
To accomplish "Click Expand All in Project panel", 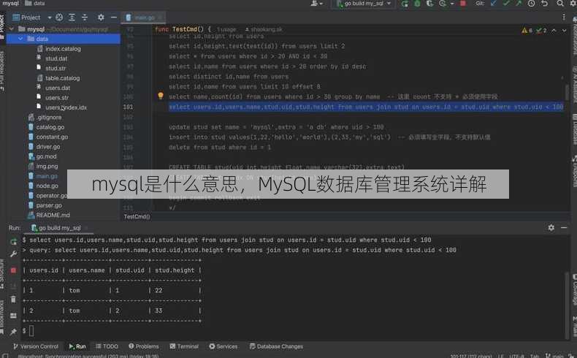I will [x=72, y=18].
